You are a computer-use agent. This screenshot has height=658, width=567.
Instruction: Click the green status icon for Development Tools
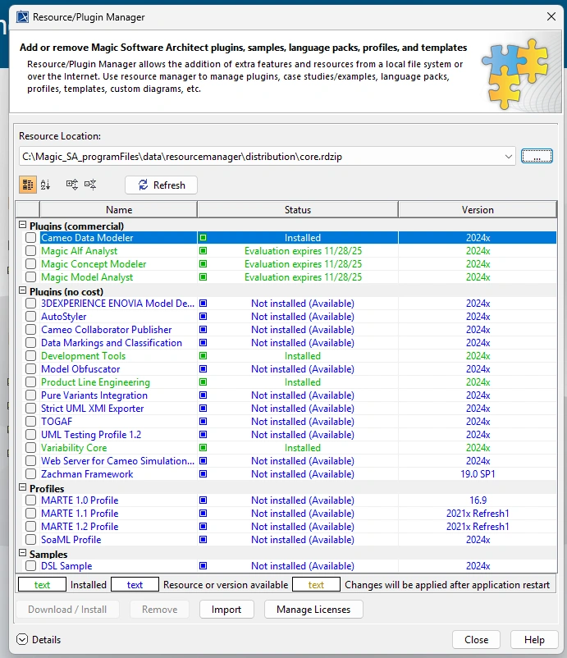point(203,356)
